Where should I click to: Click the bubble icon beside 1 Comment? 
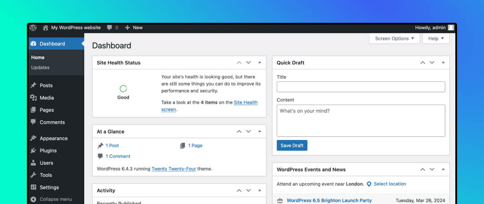click(x=100, y=156)
